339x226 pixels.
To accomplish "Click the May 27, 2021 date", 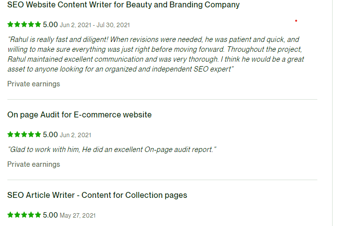I will pos(78,215).
